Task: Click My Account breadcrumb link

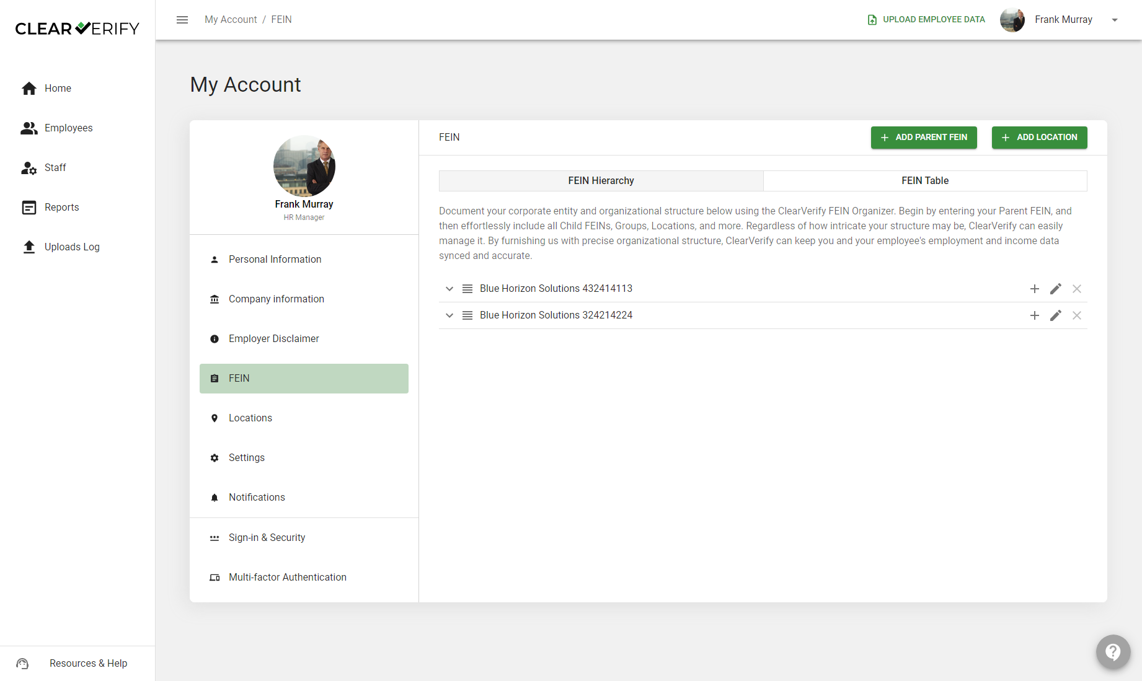Action: pyautogui.click(x=231, y=20)
